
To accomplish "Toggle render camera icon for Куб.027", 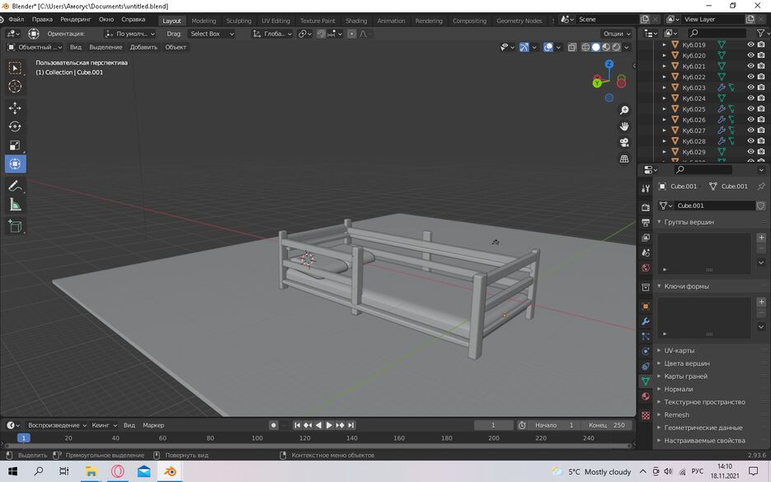I will [x=761, y=130].
